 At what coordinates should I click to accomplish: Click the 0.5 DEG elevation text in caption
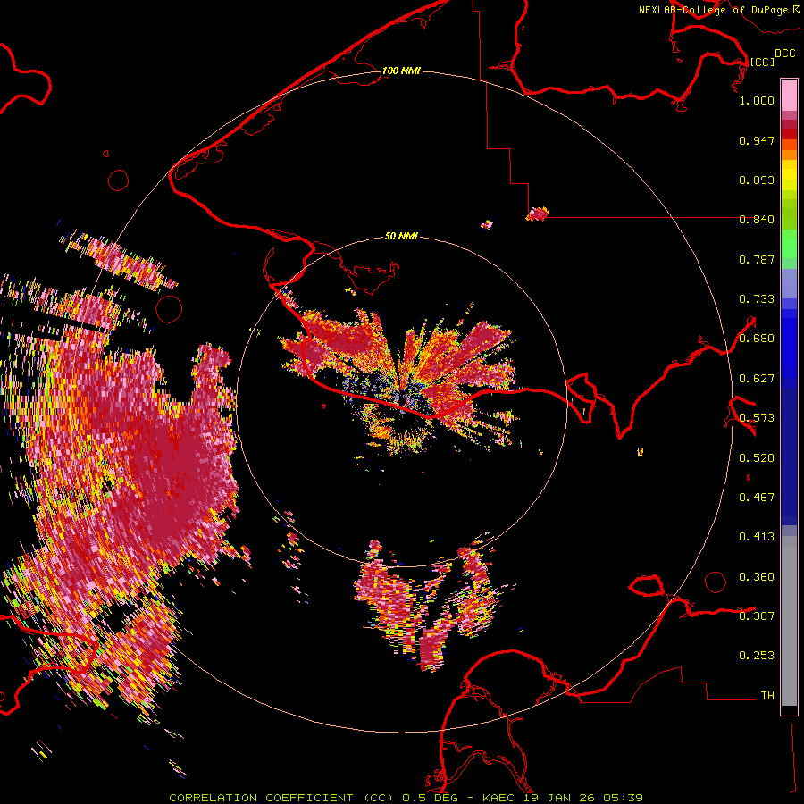click(431, 798)
